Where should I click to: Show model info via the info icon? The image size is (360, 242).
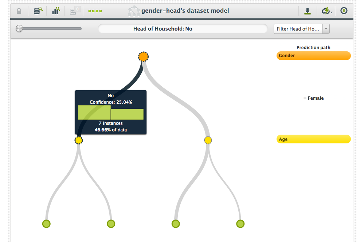tap(344, 11)
